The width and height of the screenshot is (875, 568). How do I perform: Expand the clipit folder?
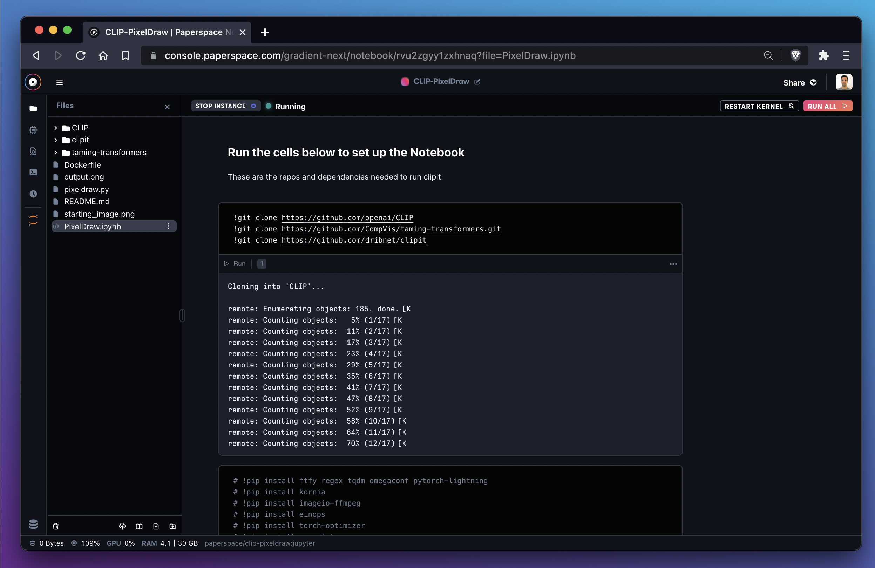[55, 140]
